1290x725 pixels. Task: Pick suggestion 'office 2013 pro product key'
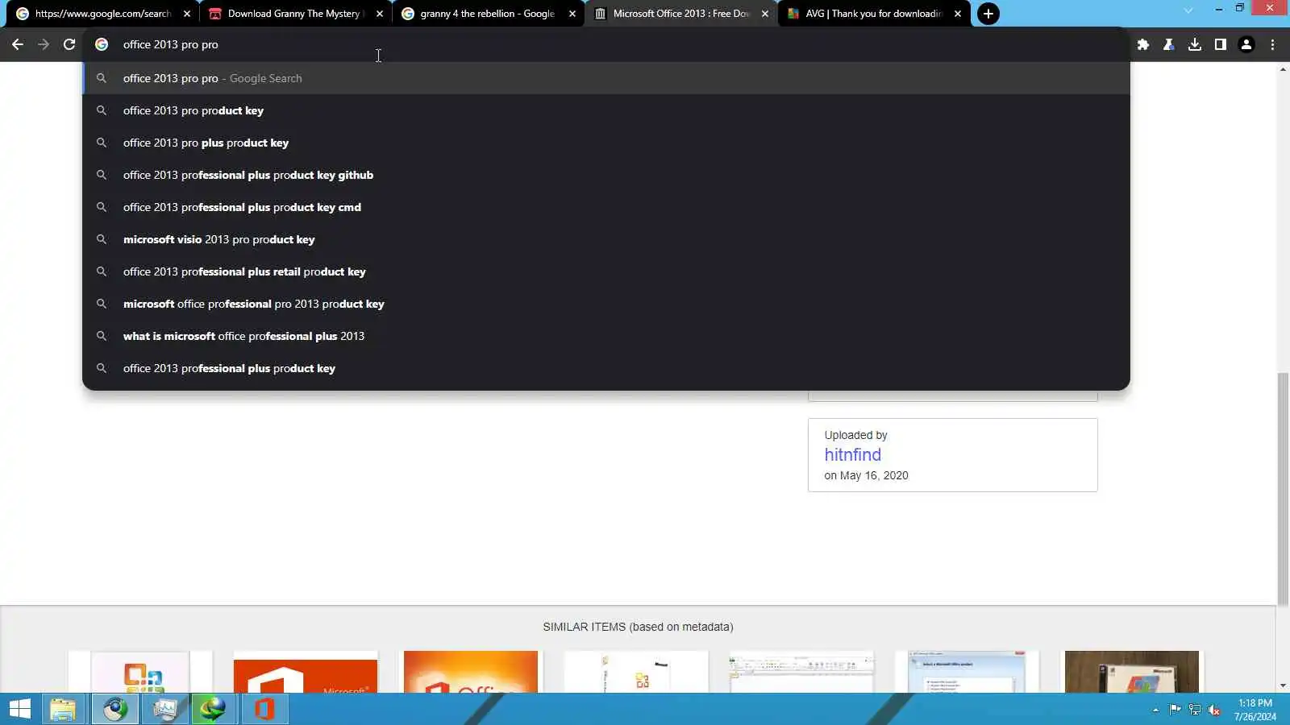606,110
